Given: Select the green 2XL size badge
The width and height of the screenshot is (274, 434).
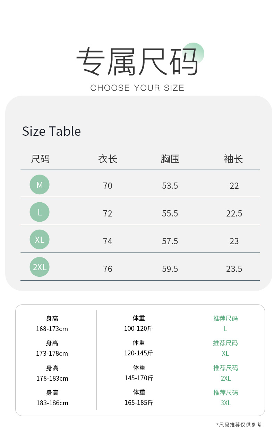Looking at the screenshot, I should [x=40, y=267].
